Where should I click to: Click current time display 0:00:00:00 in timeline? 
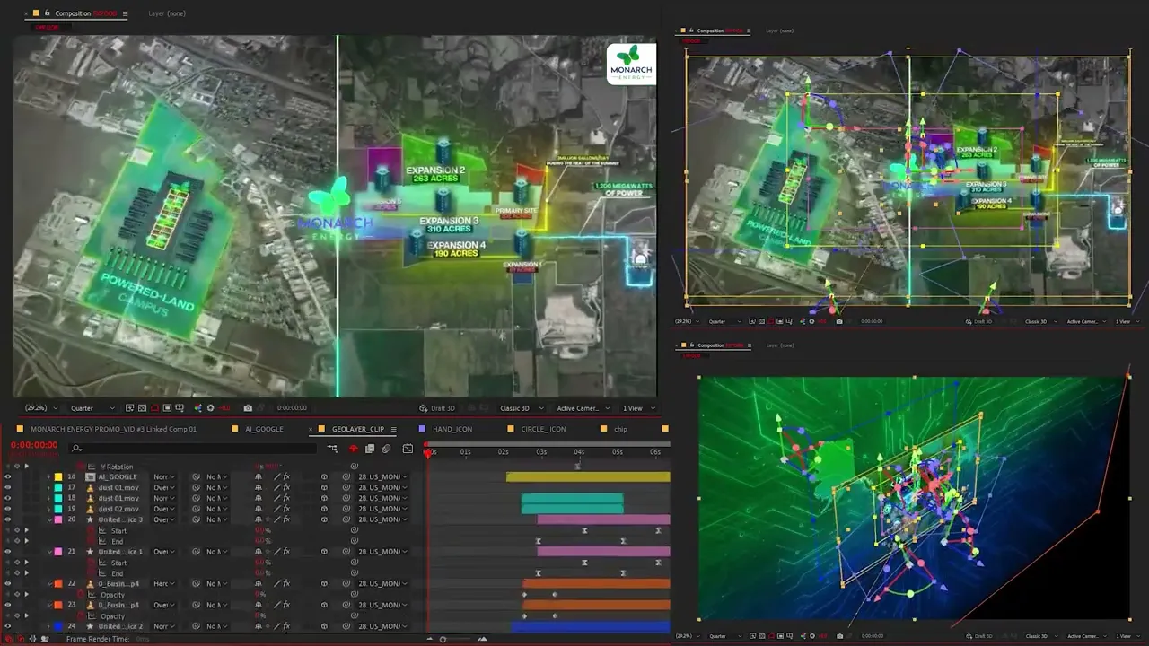[x=34, y=445]
